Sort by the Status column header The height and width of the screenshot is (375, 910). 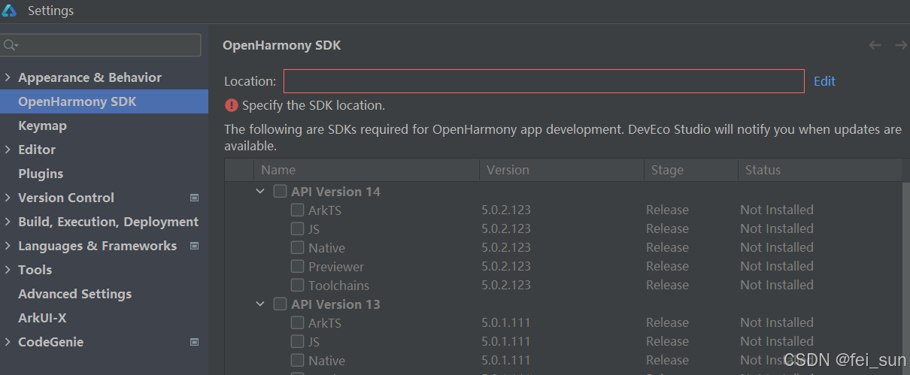coord(820,170)
